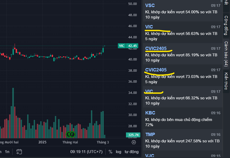Toggle tự động auto scale
Image resolution: width=230 pixels, height=158 pixels.
click(131, 152)
